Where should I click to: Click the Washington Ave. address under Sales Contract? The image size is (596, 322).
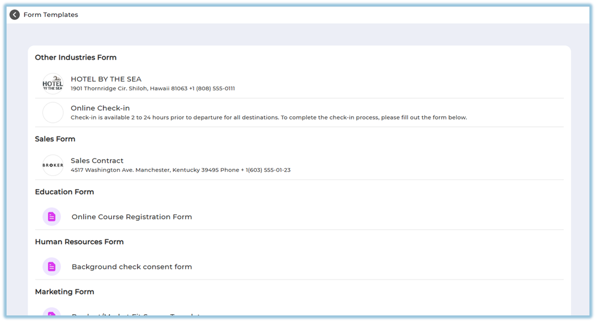click(x=181, y=170)
